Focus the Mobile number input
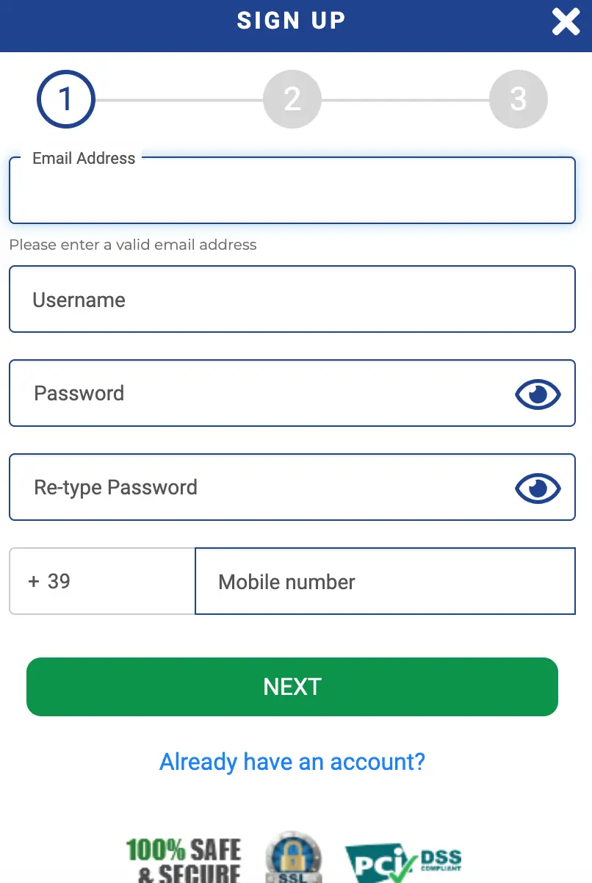Screen dimensions: 592x883 pyautogui.click(x=385, y=581)
